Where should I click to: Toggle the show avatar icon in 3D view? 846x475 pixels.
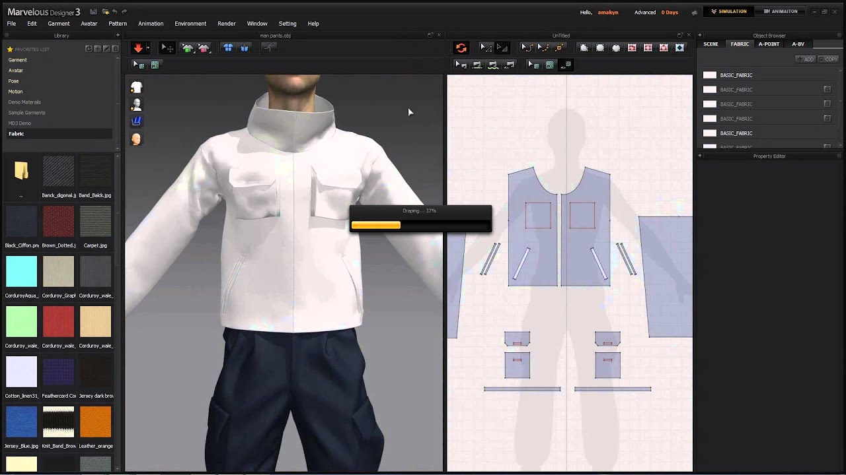[x=136, y=105]
